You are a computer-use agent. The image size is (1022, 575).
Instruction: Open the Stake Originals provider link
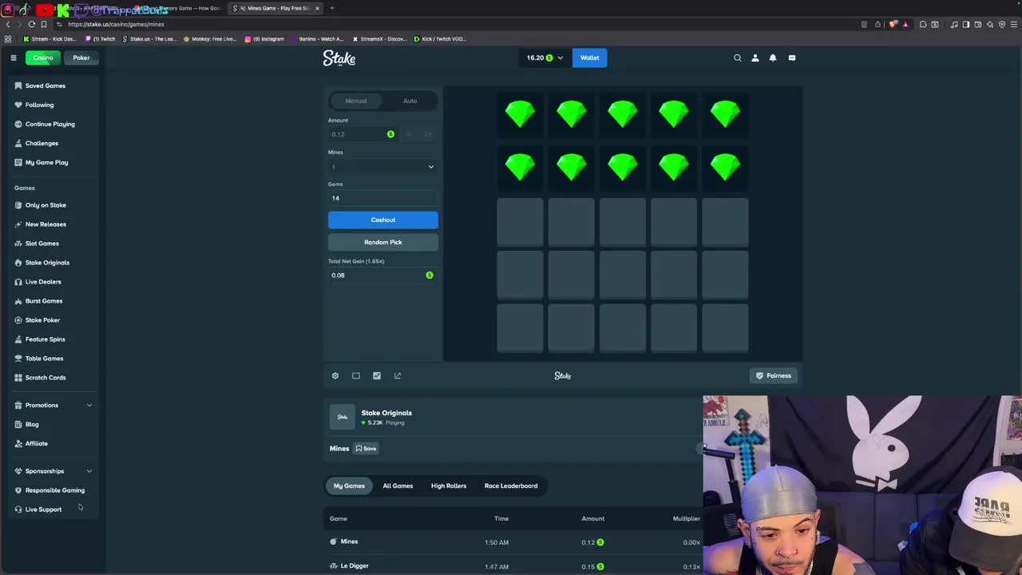[386, 413]
